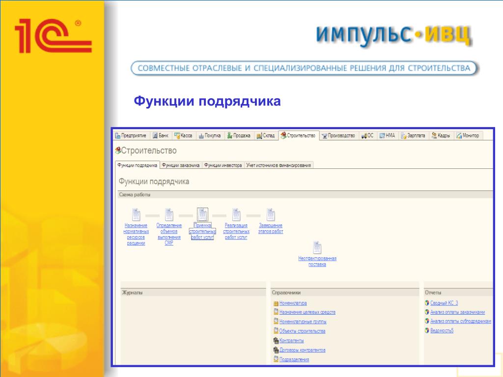
Task: Open the Сводный КС_3 report
Action: point(444,303)
